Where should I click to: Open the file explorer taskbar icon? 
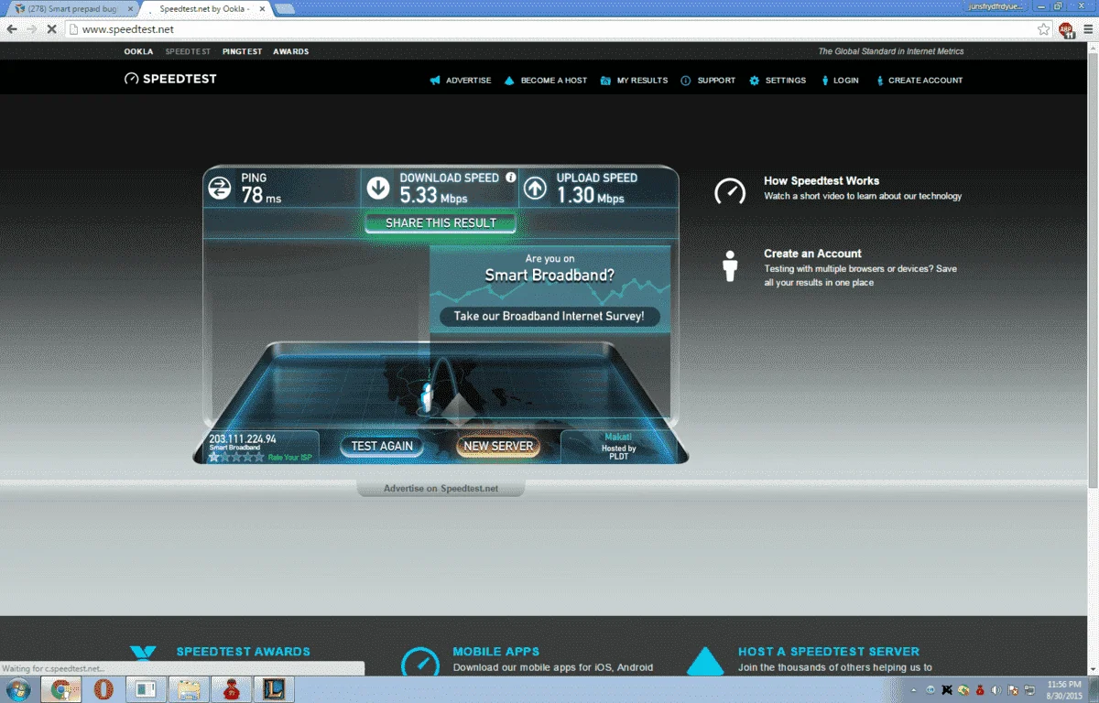188,689
